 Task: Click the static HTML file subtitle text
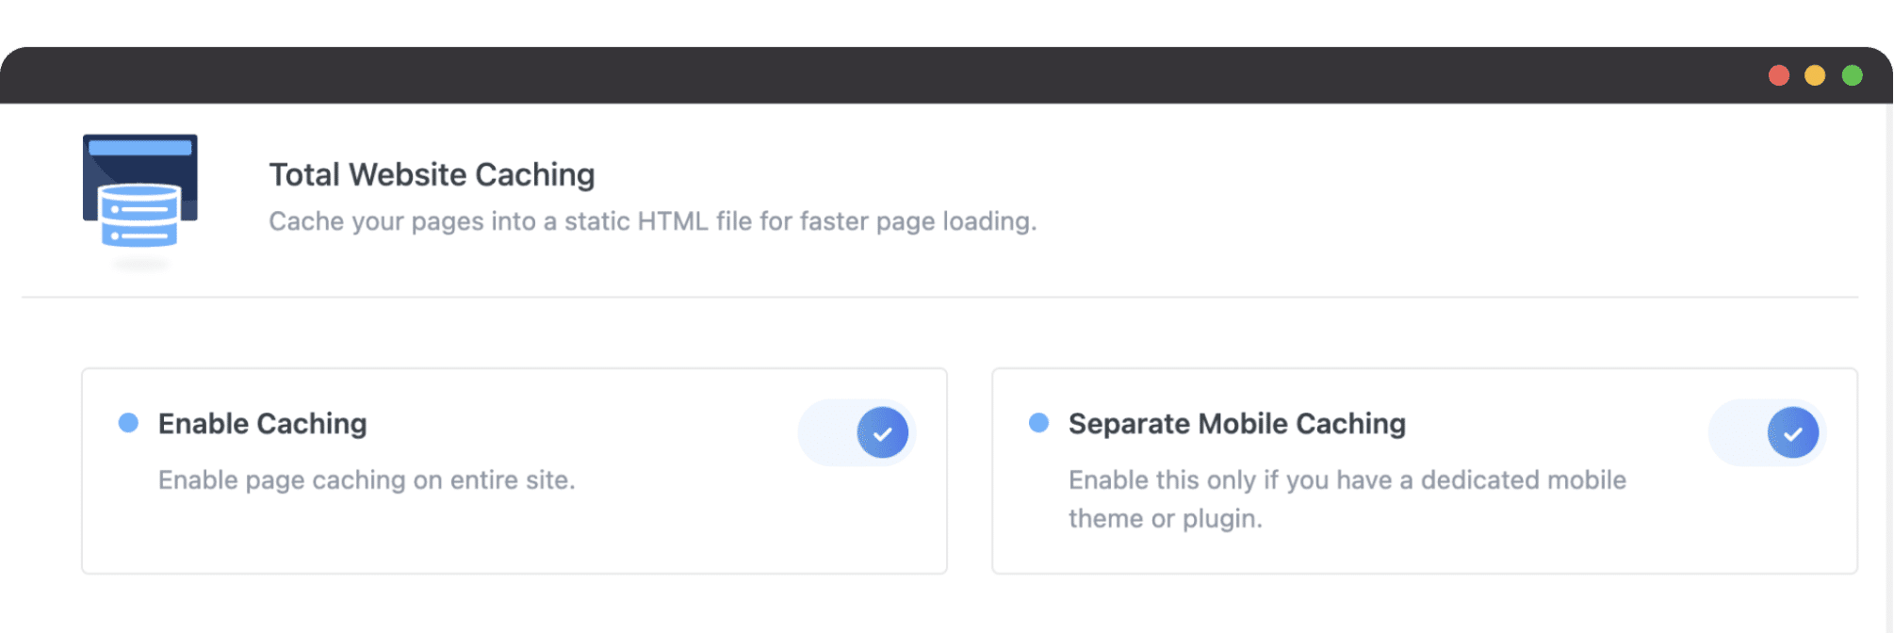pos(652,221)
